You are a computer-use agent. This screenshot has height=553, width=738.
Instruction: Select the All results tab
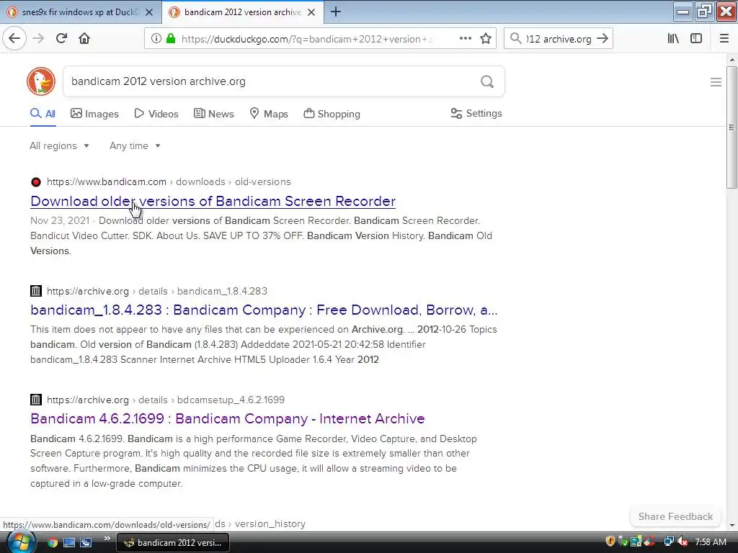point(43,114)
